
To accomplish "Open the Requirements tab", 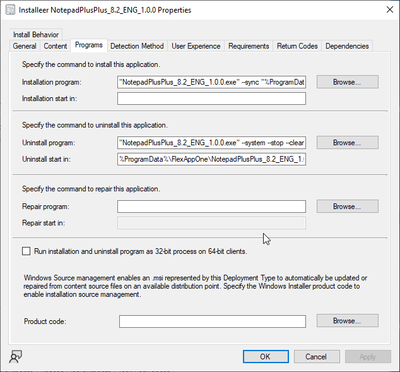I will (x=249, y=46).
